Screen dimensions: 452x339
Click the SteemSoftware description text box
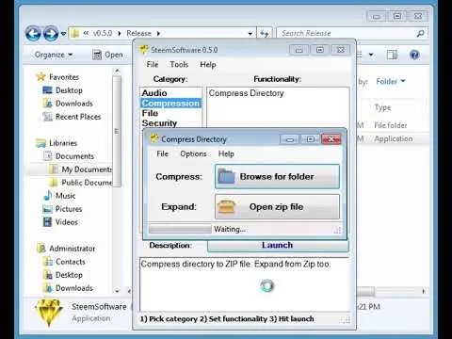tap(245, 284)
